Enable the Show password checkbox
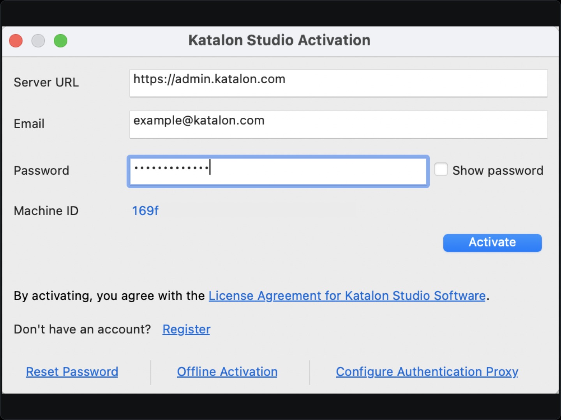 [x=441, y=170]
